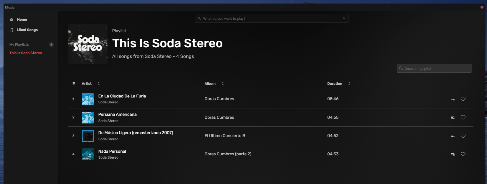
Task: Sort tracks by Artist column arrows
Action: click(x=99, y=84)
